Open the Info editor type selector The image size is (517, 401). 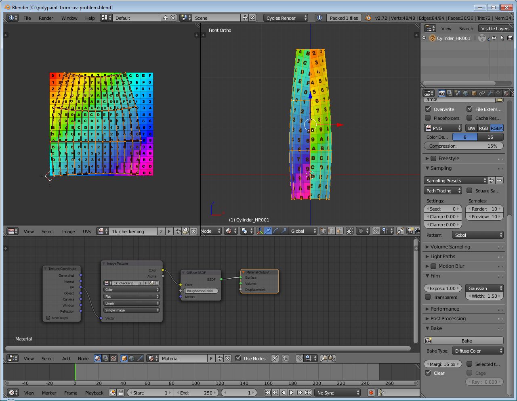[13, 18]
